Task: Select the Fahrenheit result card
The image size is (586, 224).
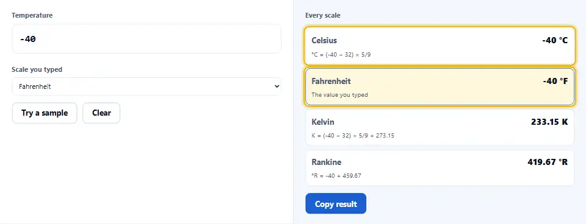Action: [440, 86]
